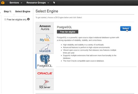
Task: Click the blue Select button for PostgreSQL
Action: click(x=125, y=28)
